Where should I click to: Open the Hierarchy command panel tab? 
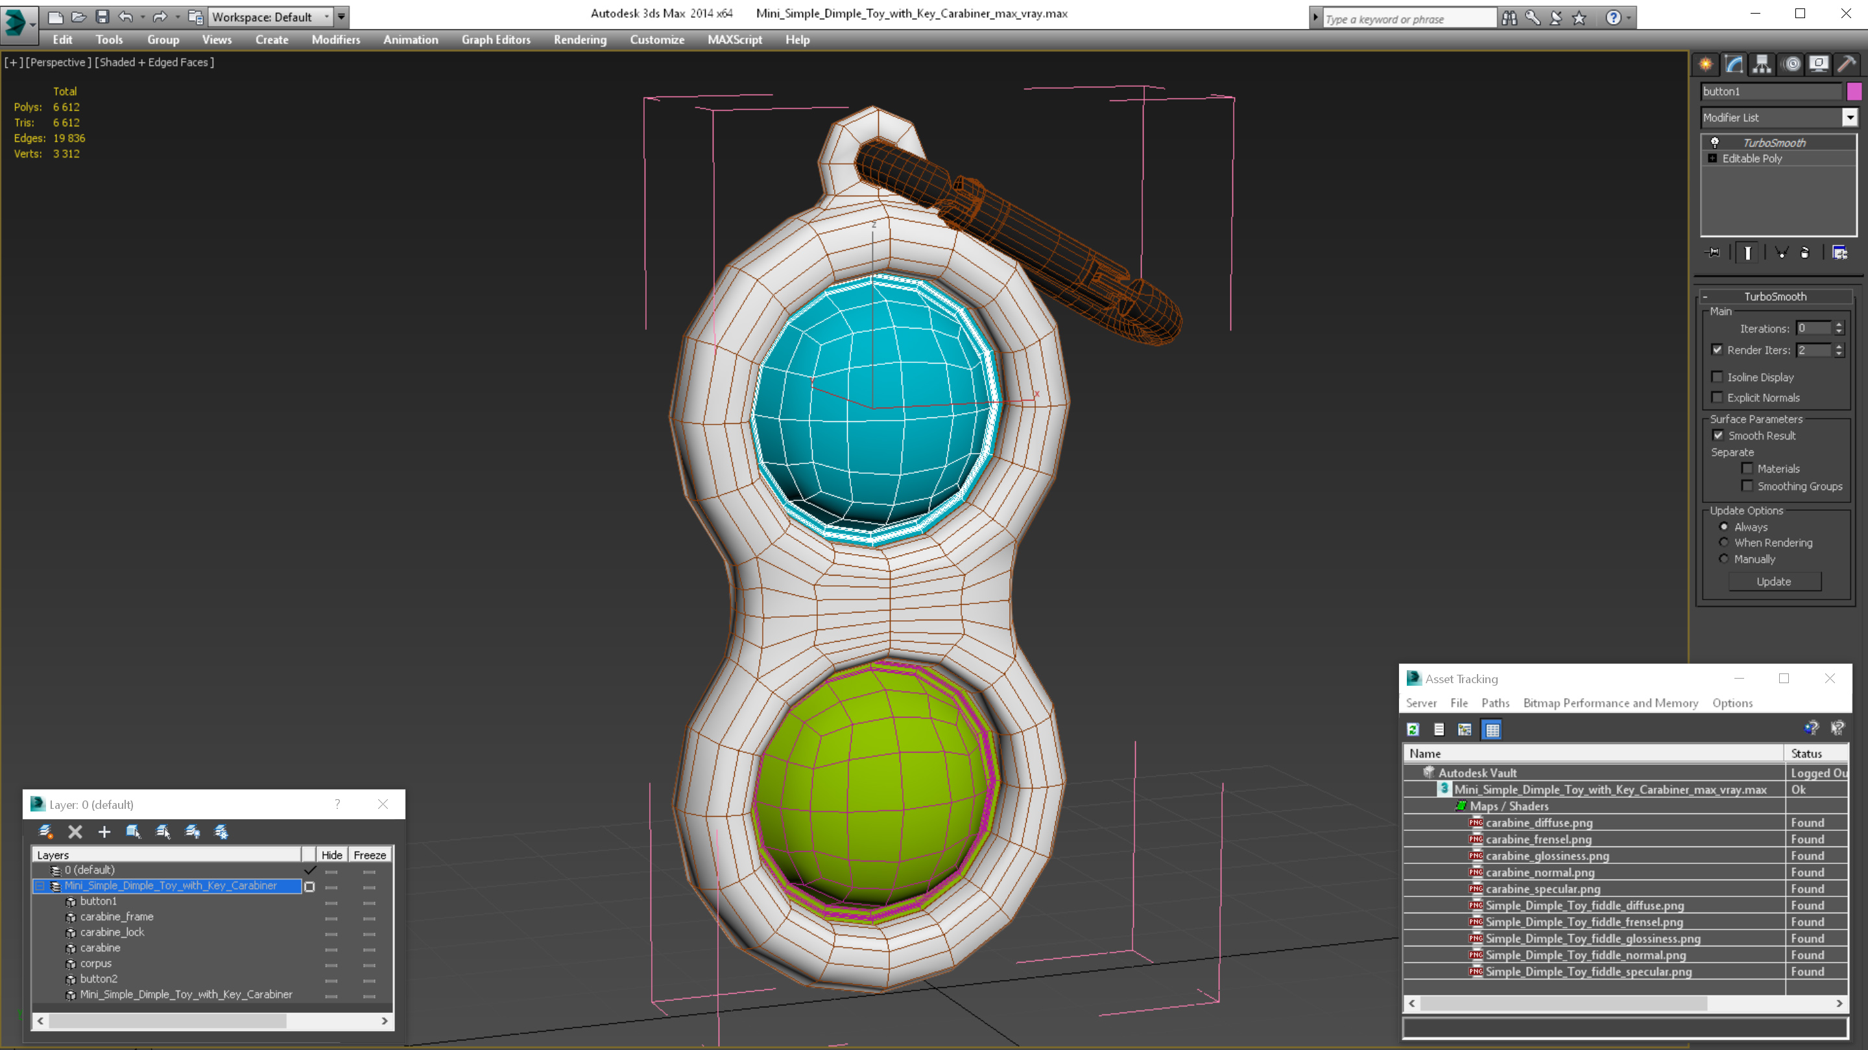(x=1762, y=65)
